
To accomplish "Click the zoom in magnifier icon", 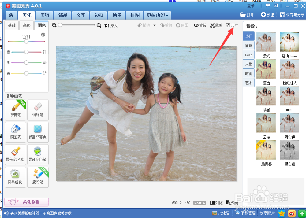I will click(x=99, y=25).
